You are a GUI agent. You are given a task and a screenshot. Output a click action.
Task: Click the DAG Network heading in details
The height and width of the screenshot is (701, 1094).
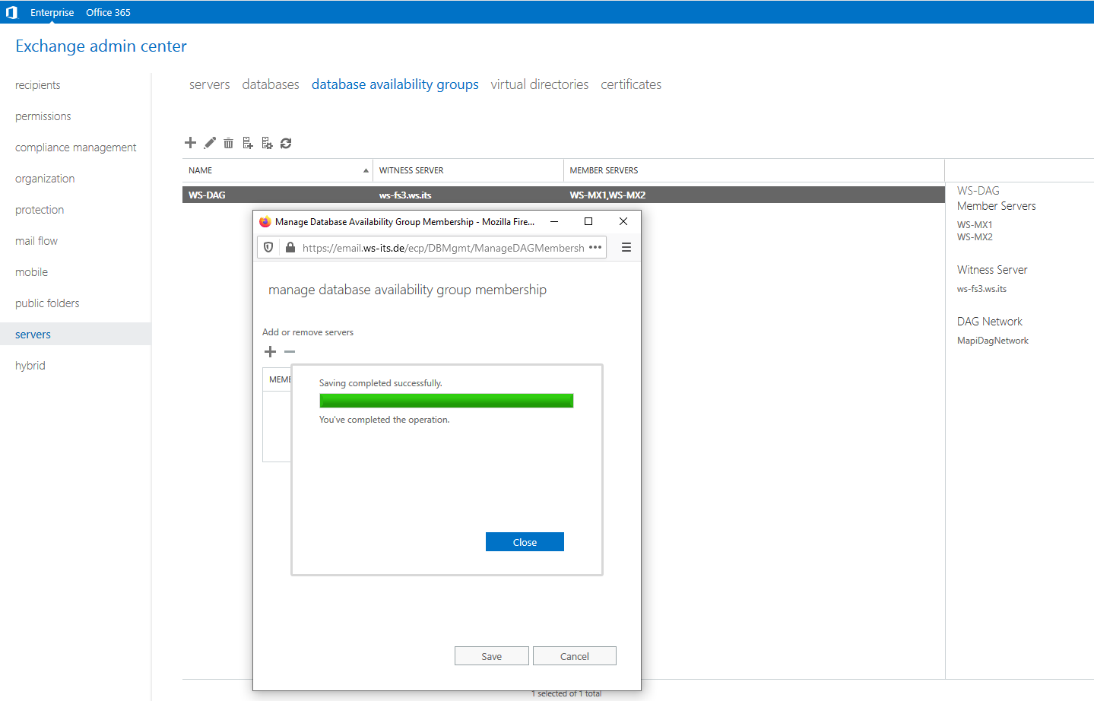pos(990,322)
